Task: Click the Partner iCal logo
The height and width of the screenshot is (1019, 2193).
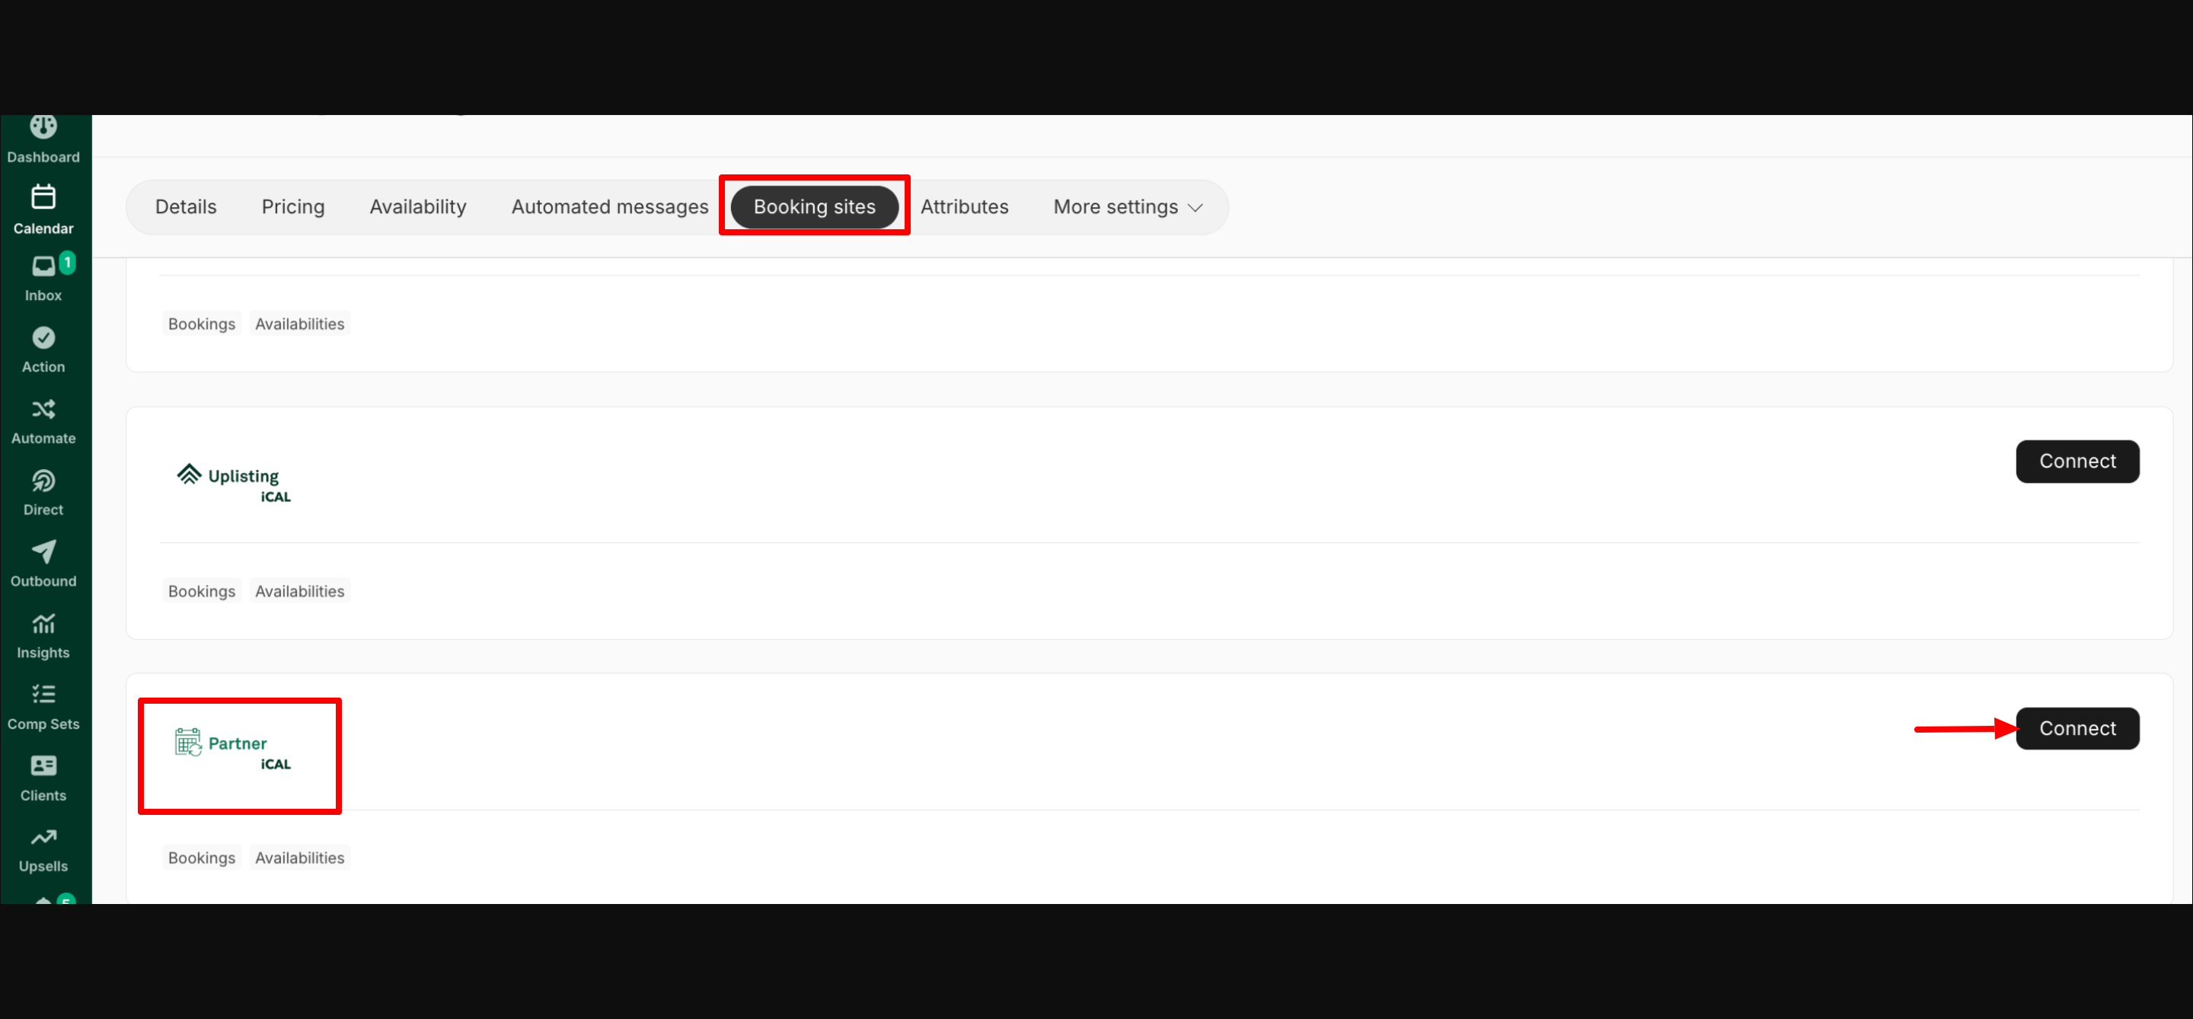Action: [x=232, y=749]
